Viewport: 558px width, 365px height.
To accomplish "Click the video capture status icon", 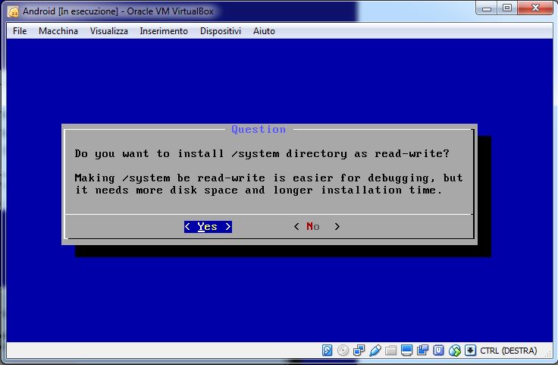I will click(x=423, y=351).
